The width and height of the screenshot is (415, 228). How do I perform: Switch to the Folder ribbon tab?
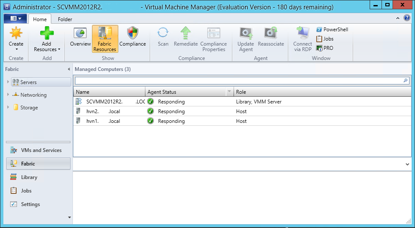(x=65, y=19)
